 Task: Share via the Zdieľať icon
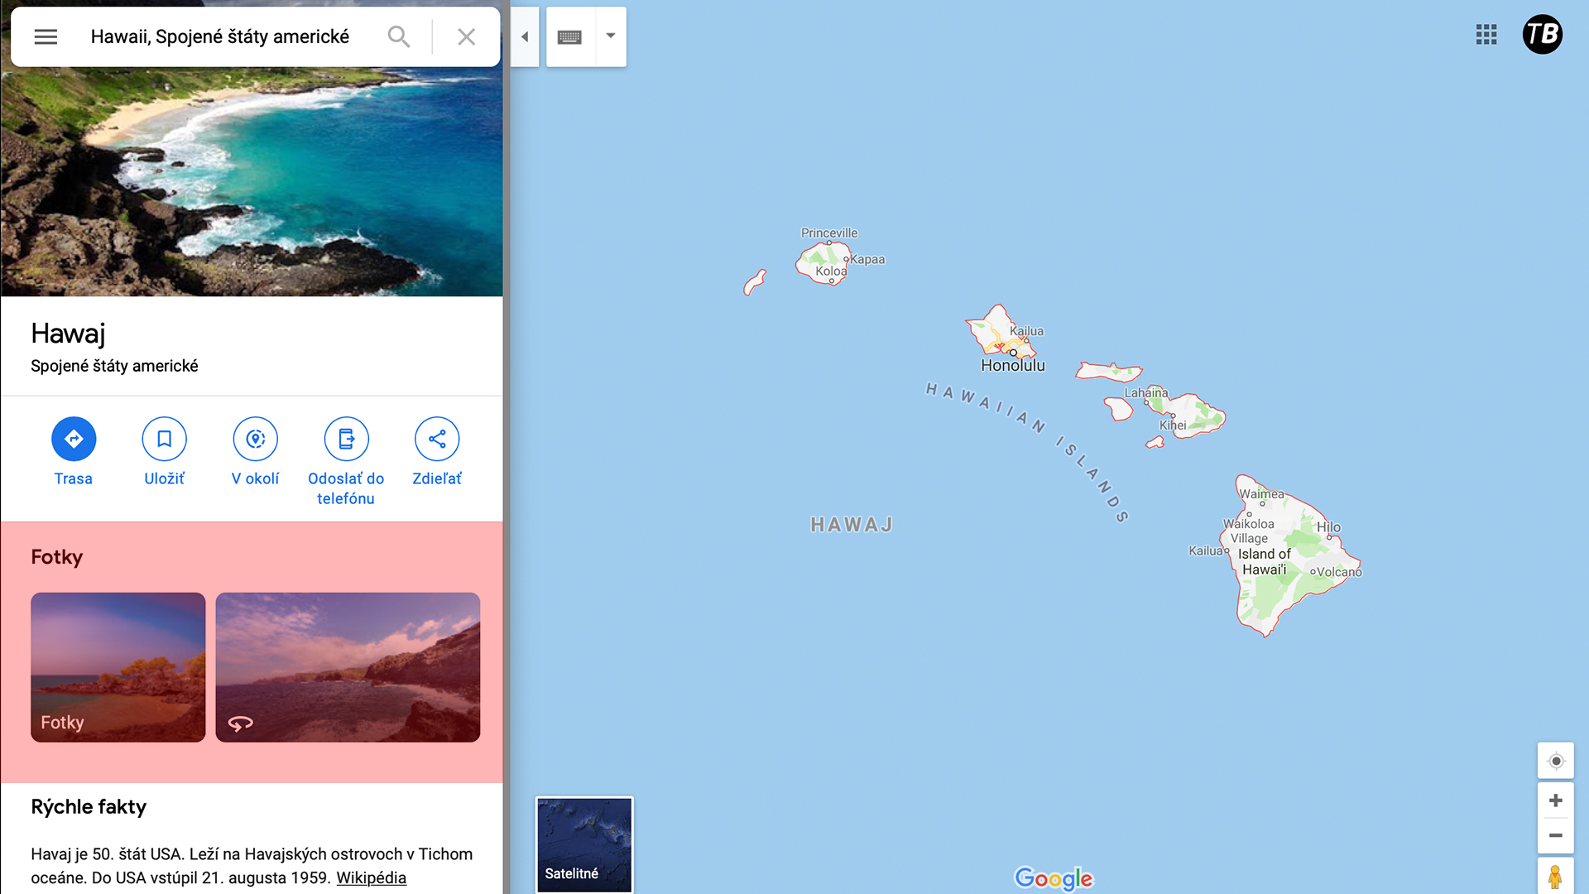pos(437,439)
